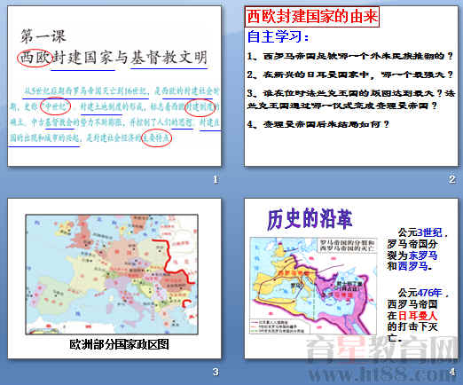Image resolution: width=463 pixels, height=385 pixels.
Task: Select slide 1 thumbnail titled 第一课
Action: (114, 86)
